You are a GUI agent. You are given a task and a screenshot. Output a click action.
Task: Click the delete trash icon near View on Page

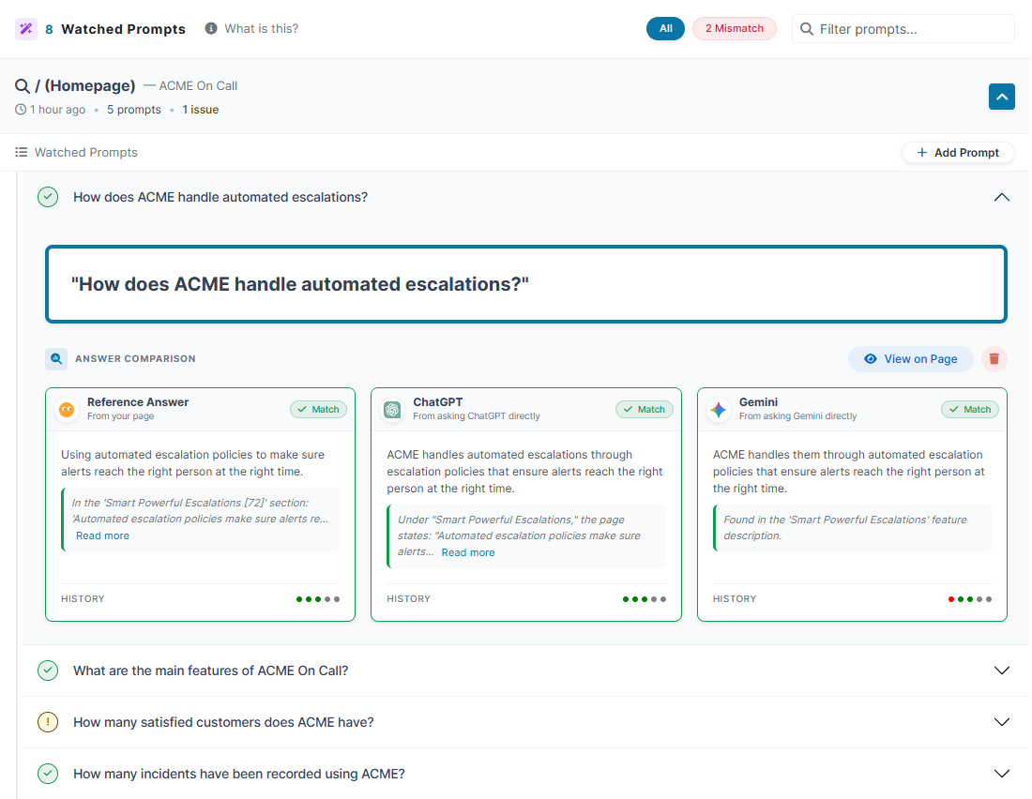point(994,358)
